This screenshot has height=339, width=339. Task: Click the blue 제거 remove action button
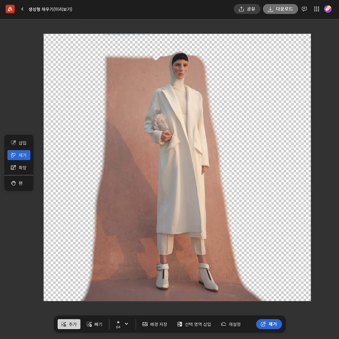click(x=269, y=324)
